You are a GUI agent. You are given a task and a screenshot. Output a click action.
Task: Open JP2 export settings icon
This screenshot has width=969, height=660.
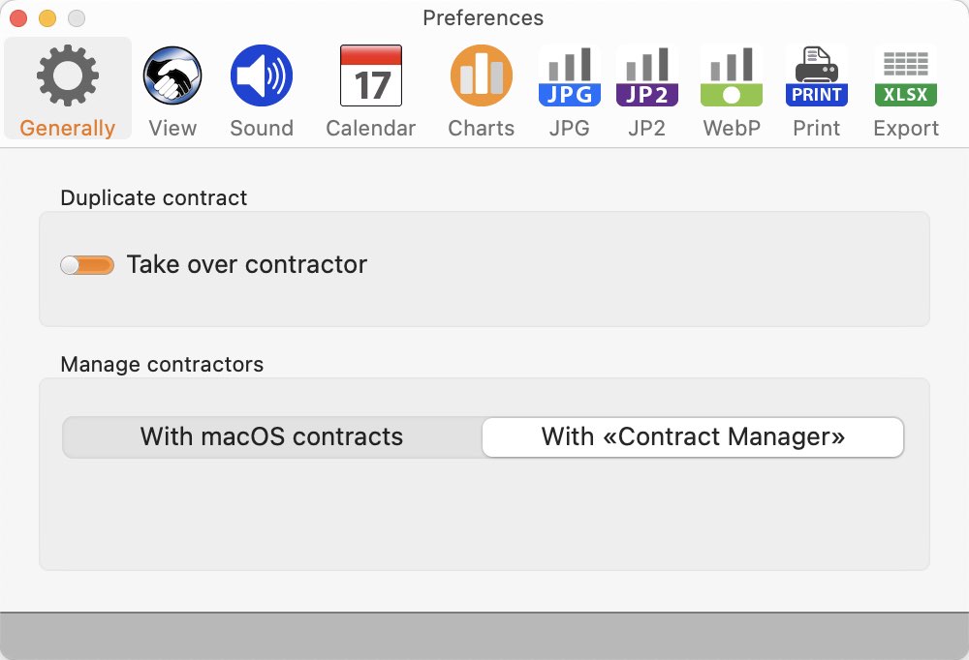pos(647,75)
